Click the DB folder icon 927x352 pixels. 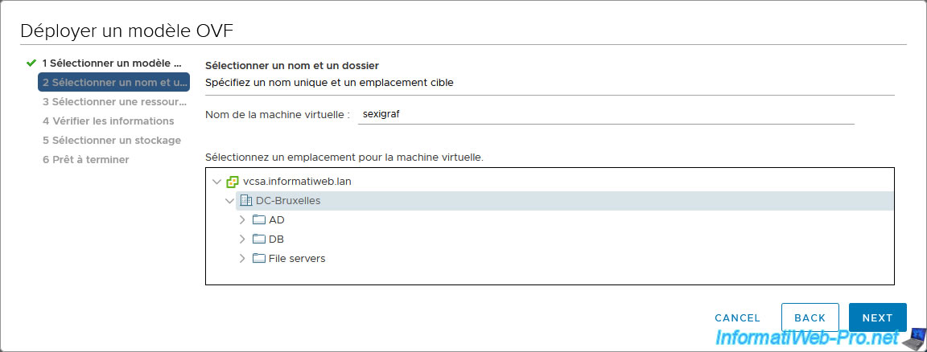(x=258, y=239)
